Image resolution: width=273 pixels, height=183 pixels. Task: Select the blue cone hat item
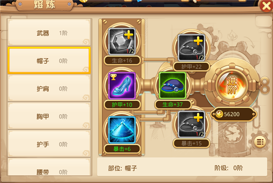[122, 130]
